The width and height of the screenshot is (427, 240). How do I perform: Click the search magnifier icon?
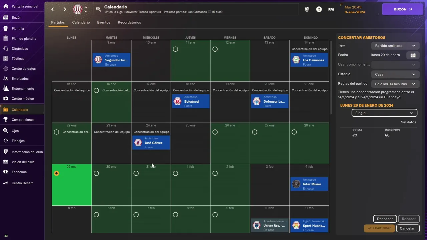pyautogui.click(x=98, y=9)
